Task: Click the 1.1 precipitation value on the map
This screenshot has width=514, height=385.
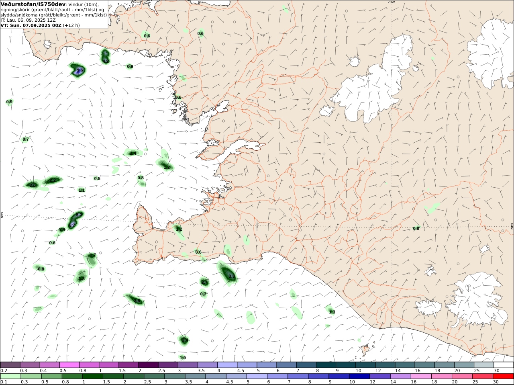Action: 82,190
